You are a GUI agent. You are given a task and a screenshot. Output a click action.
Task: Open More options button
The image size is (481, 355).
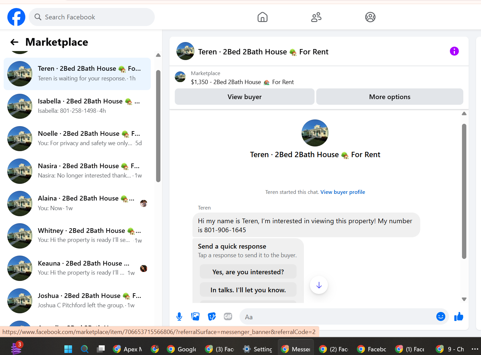390,97
